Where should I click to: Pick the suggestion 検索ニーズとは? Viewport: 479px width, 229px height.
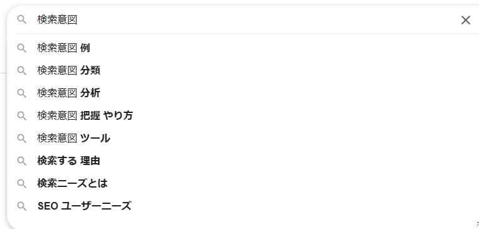(243, 184)
